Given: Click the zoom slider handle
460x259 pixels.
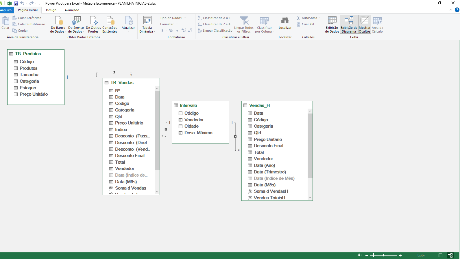Looking at the screenshot, I should click(374, 255).
